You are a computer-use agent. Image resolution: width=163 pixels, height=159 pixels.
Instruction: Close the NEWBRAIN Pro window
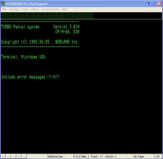click(159, 4)
